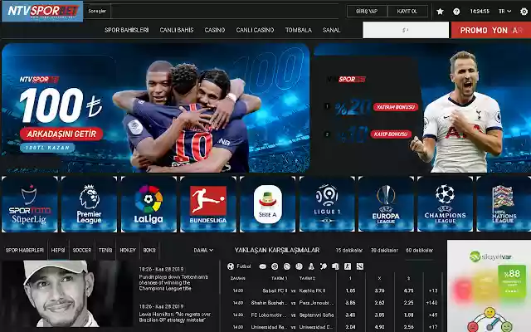This screenshot has width=531, height=332.
Task: Switch to SOCCER news tab
Action: (82, 251)
